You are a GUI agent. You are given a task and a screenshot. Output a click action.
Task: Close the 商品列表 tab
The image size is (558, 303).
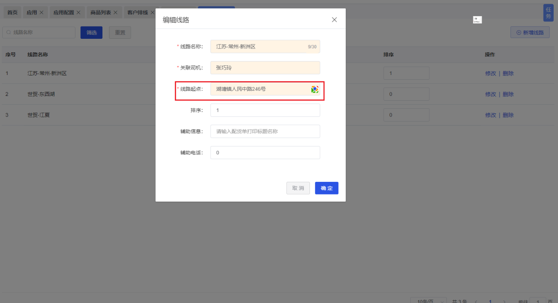(x=116, y=13)
